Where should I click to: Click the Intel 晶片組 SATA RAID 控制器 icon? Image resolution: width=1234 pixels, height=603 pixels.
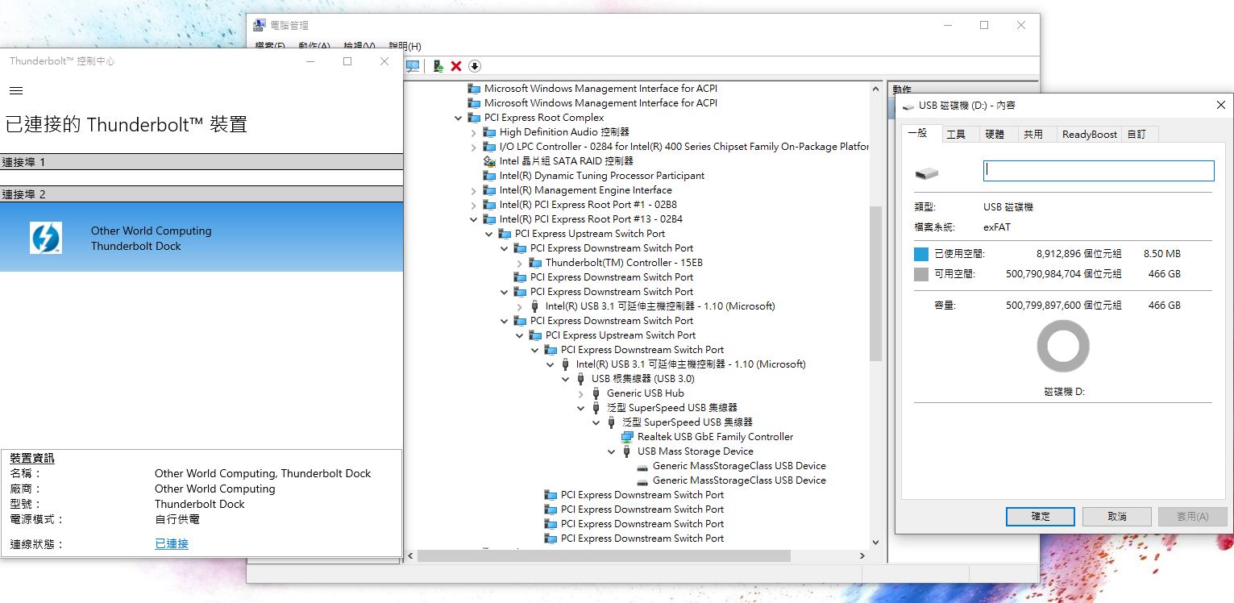489,161
